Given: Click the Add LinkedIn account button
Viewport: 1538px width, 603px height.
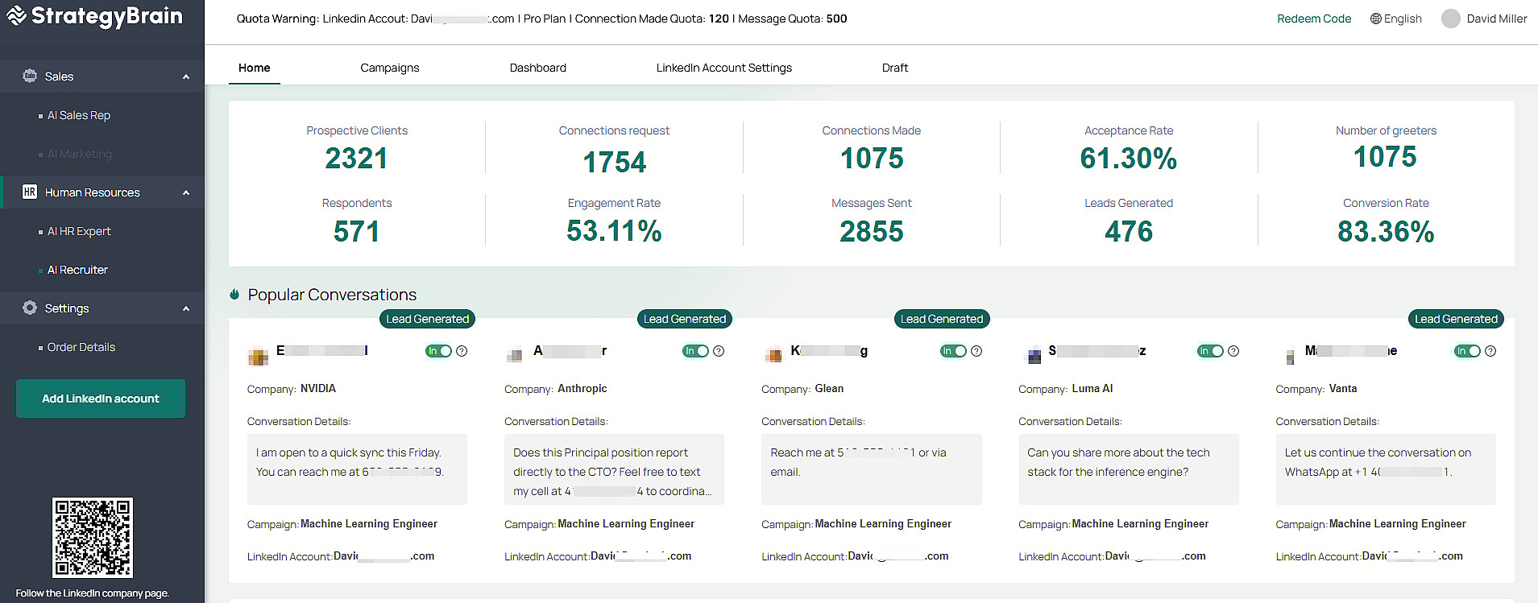Looking at the screenshot, I should tap(101, 399).
